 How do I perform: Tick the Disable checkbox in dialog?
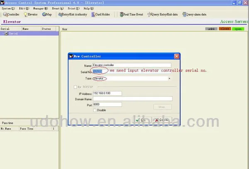[x=95, y=110]
